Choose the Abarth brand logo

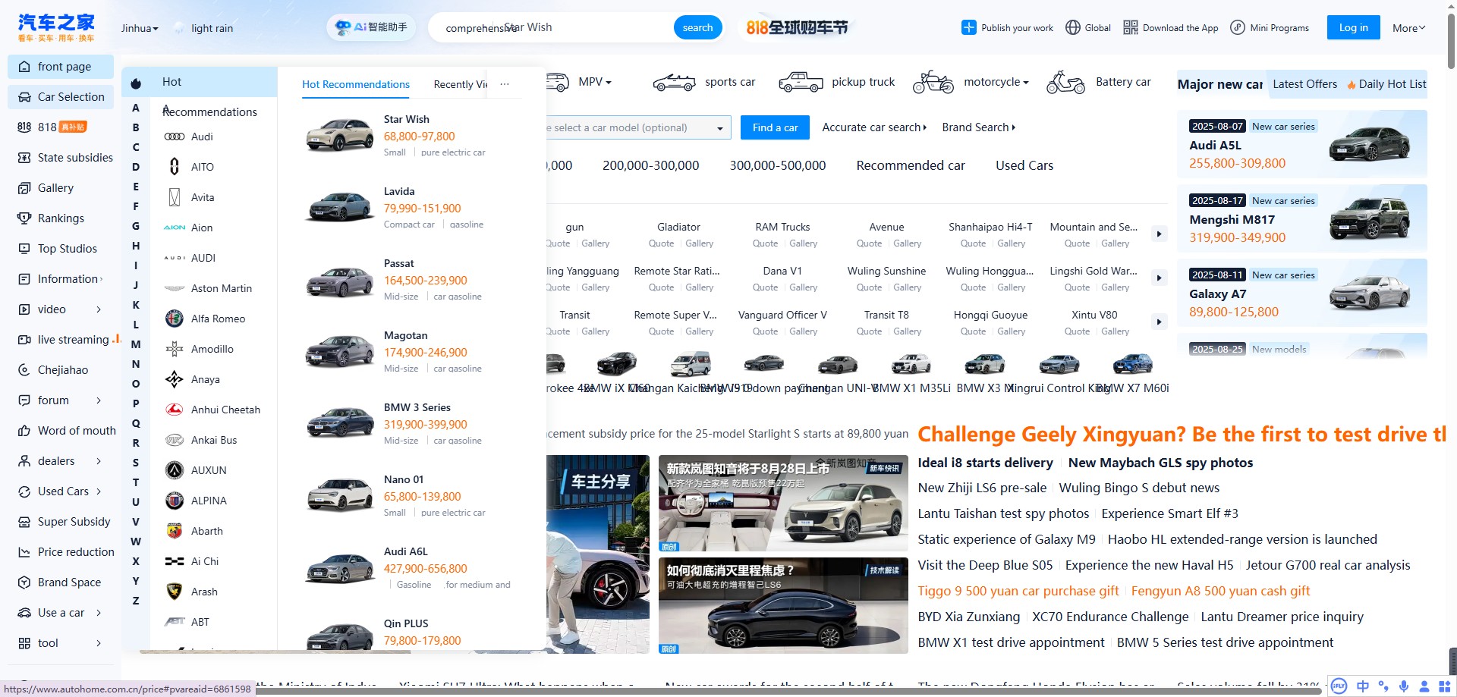(x=175, y=531)
